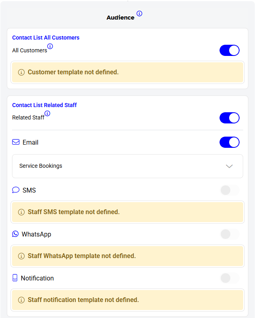Click the chevron arrow in Service Bookings
262x318 pixels.
229,166
